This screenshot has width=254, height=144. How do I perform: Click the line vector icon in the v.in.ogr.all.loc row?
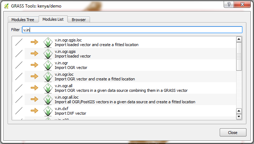click(19, 99)
